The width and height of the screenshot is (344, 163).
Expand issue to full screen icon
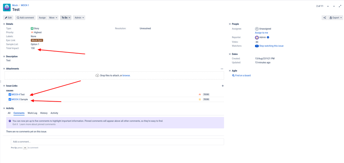340,6
